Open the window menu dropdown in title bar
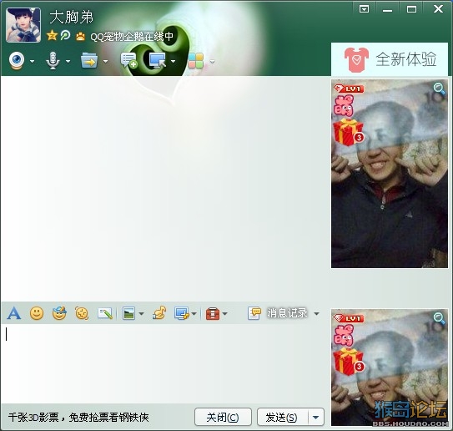Image resolution: width=453 pixels, height=431 pixels. coord(364,9)
